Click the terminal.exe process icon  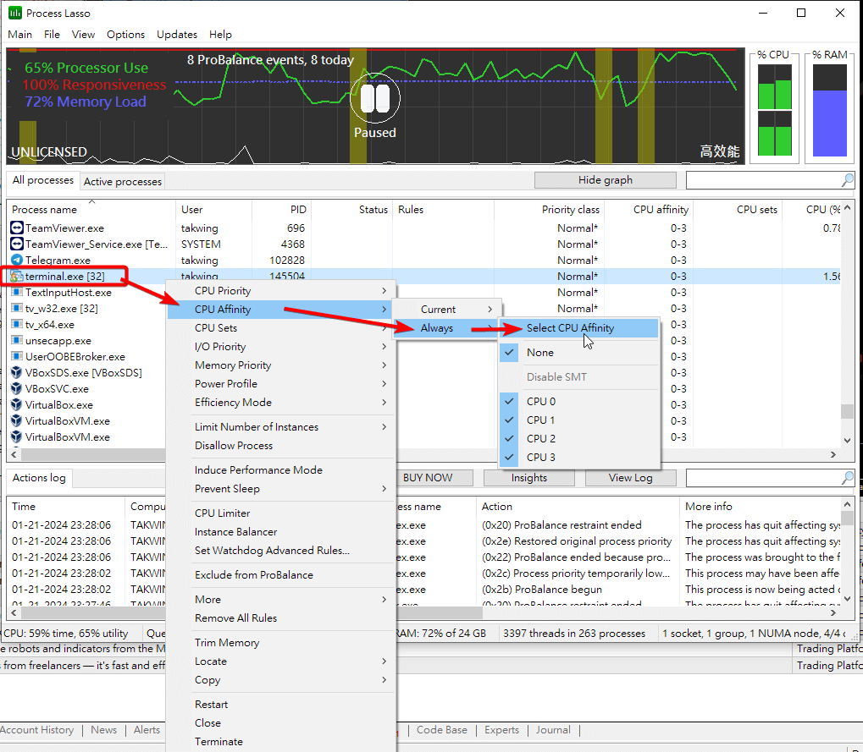pos(16,276)
